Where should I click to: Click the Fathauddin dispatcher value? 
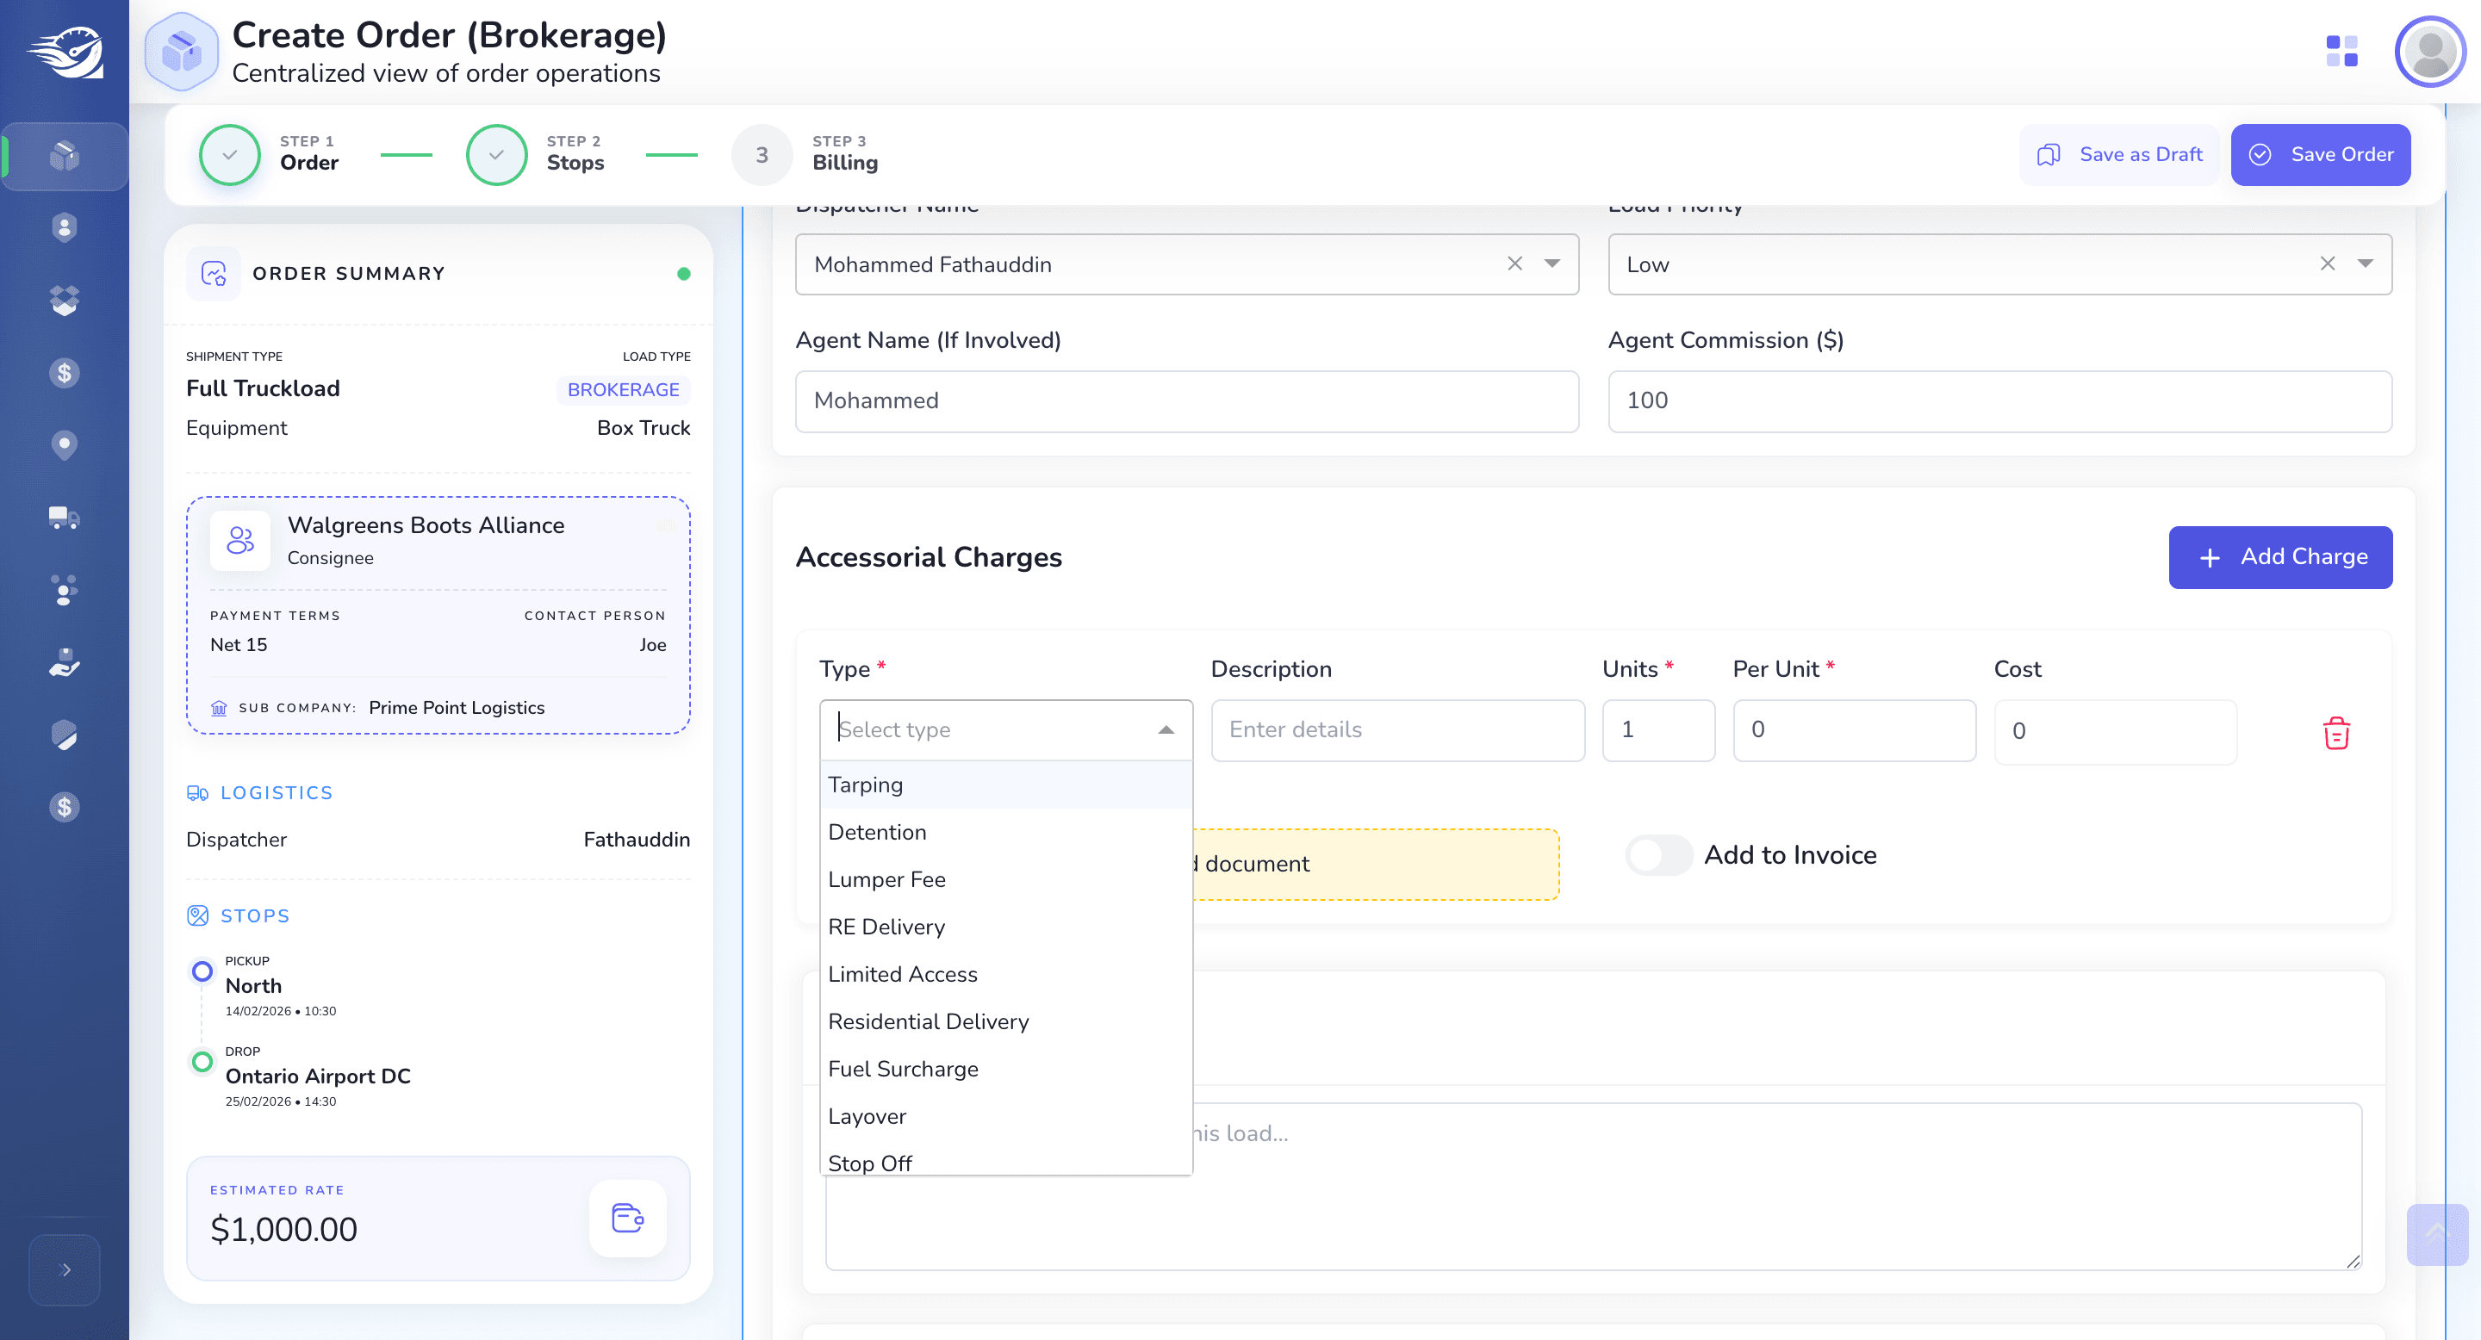pos(637,840)
